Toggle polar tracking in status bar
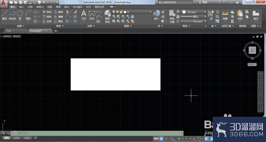 [179, 139]
